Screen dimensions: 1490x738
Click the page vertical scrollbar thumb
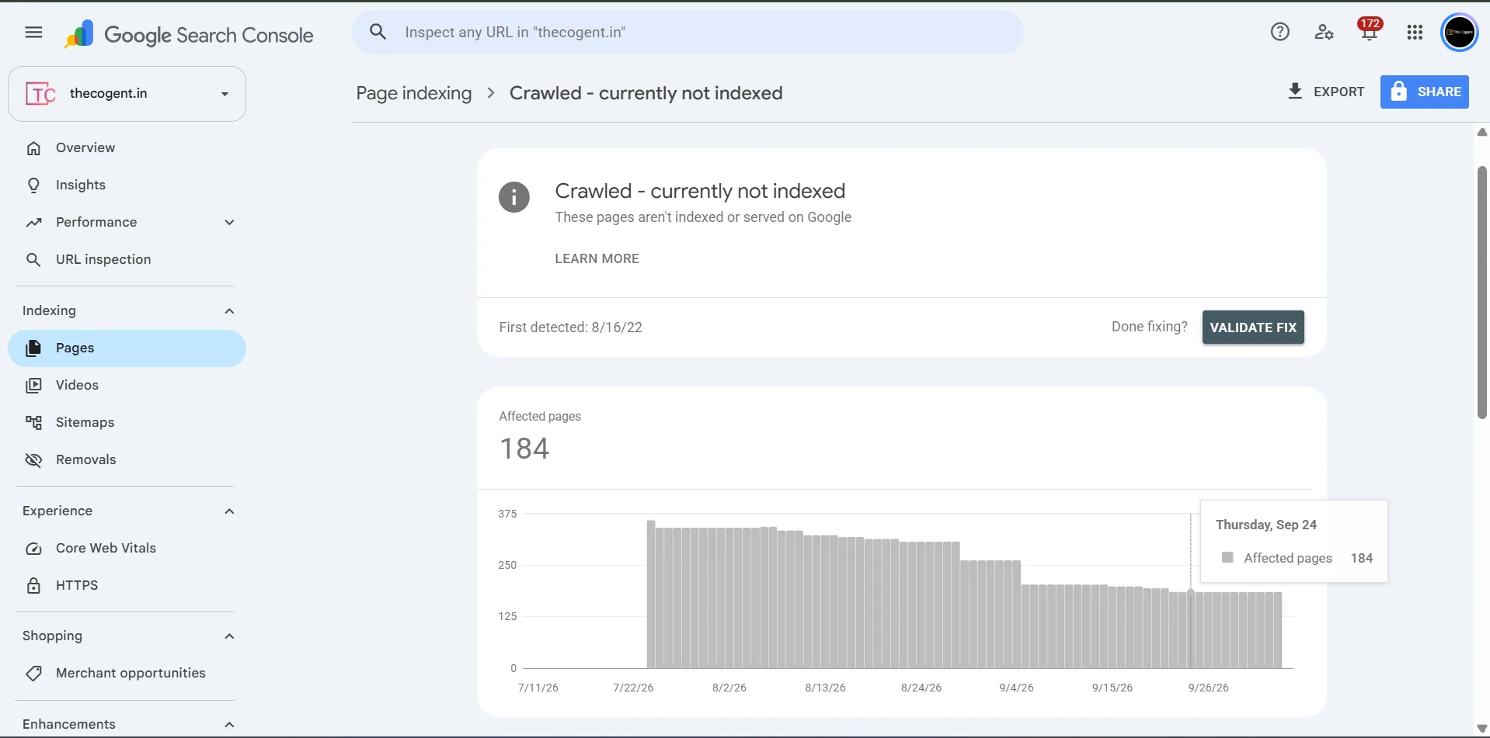[1481, 293]
